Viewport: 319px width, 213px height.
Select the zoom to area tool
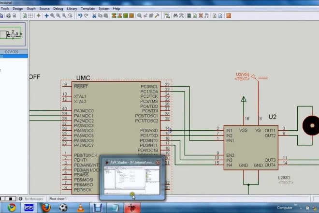(x=70, y=15)
